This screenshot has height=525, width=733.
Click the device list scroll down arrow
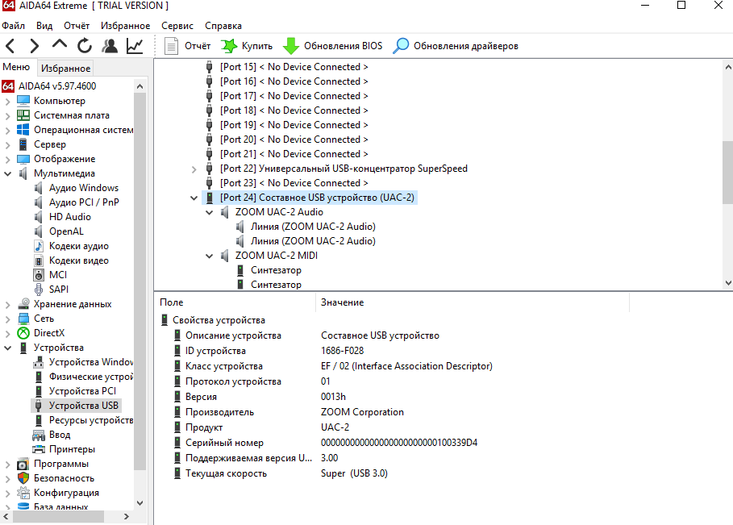[728, 283]
